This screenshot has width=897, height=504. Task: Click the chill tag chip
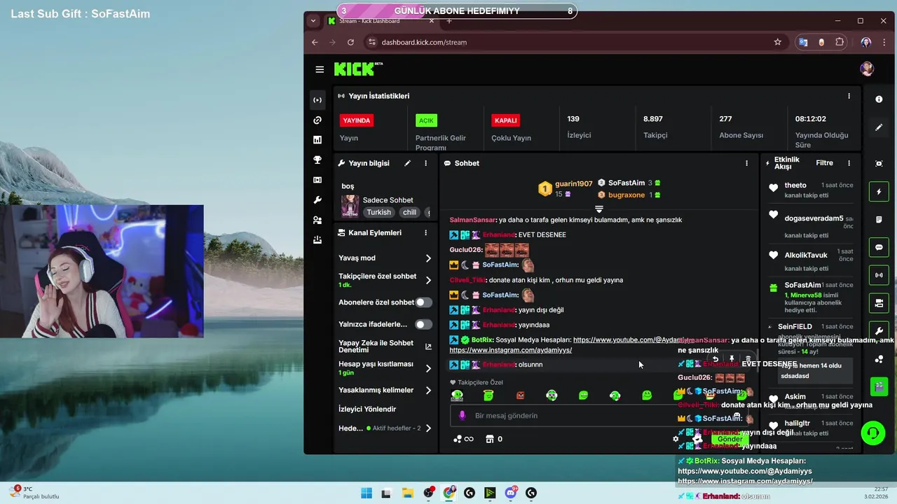(x=409, y=212)
